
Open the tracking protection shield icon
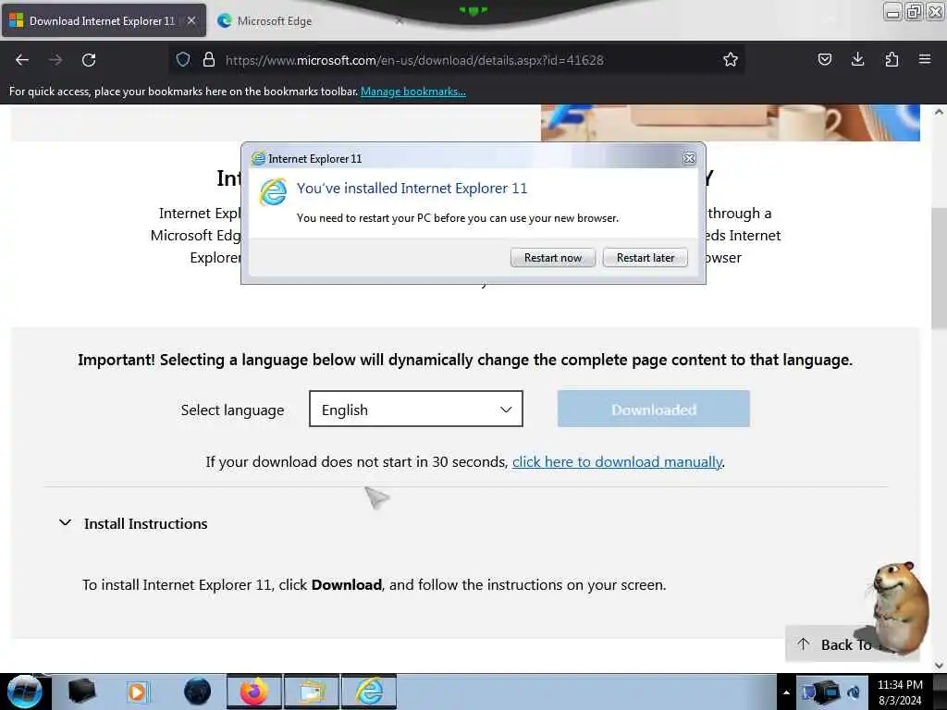pyautogui.click(x=183, y=59)
